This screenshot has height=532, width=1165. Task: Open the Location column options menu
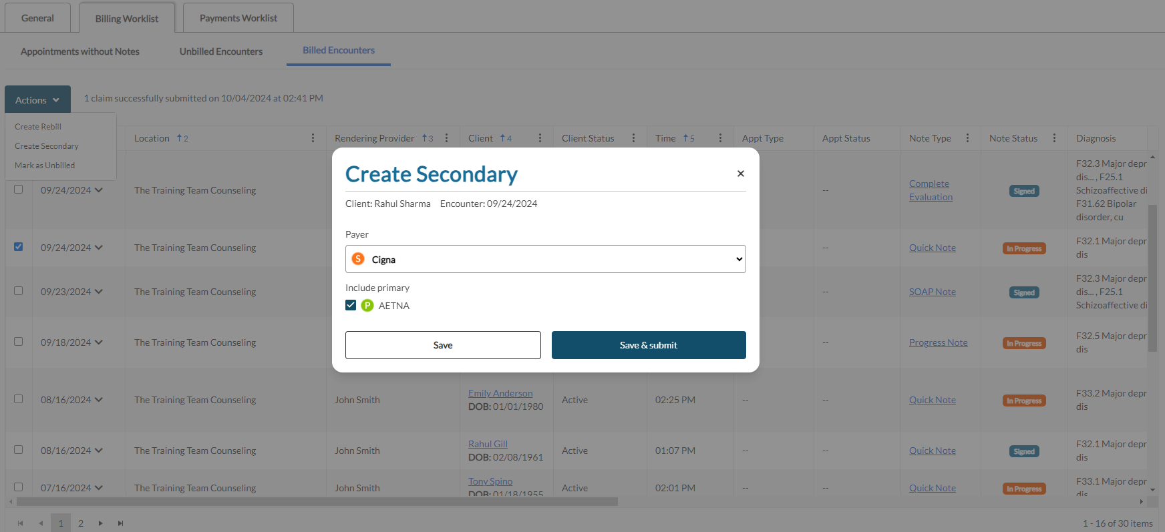point(313,138)
